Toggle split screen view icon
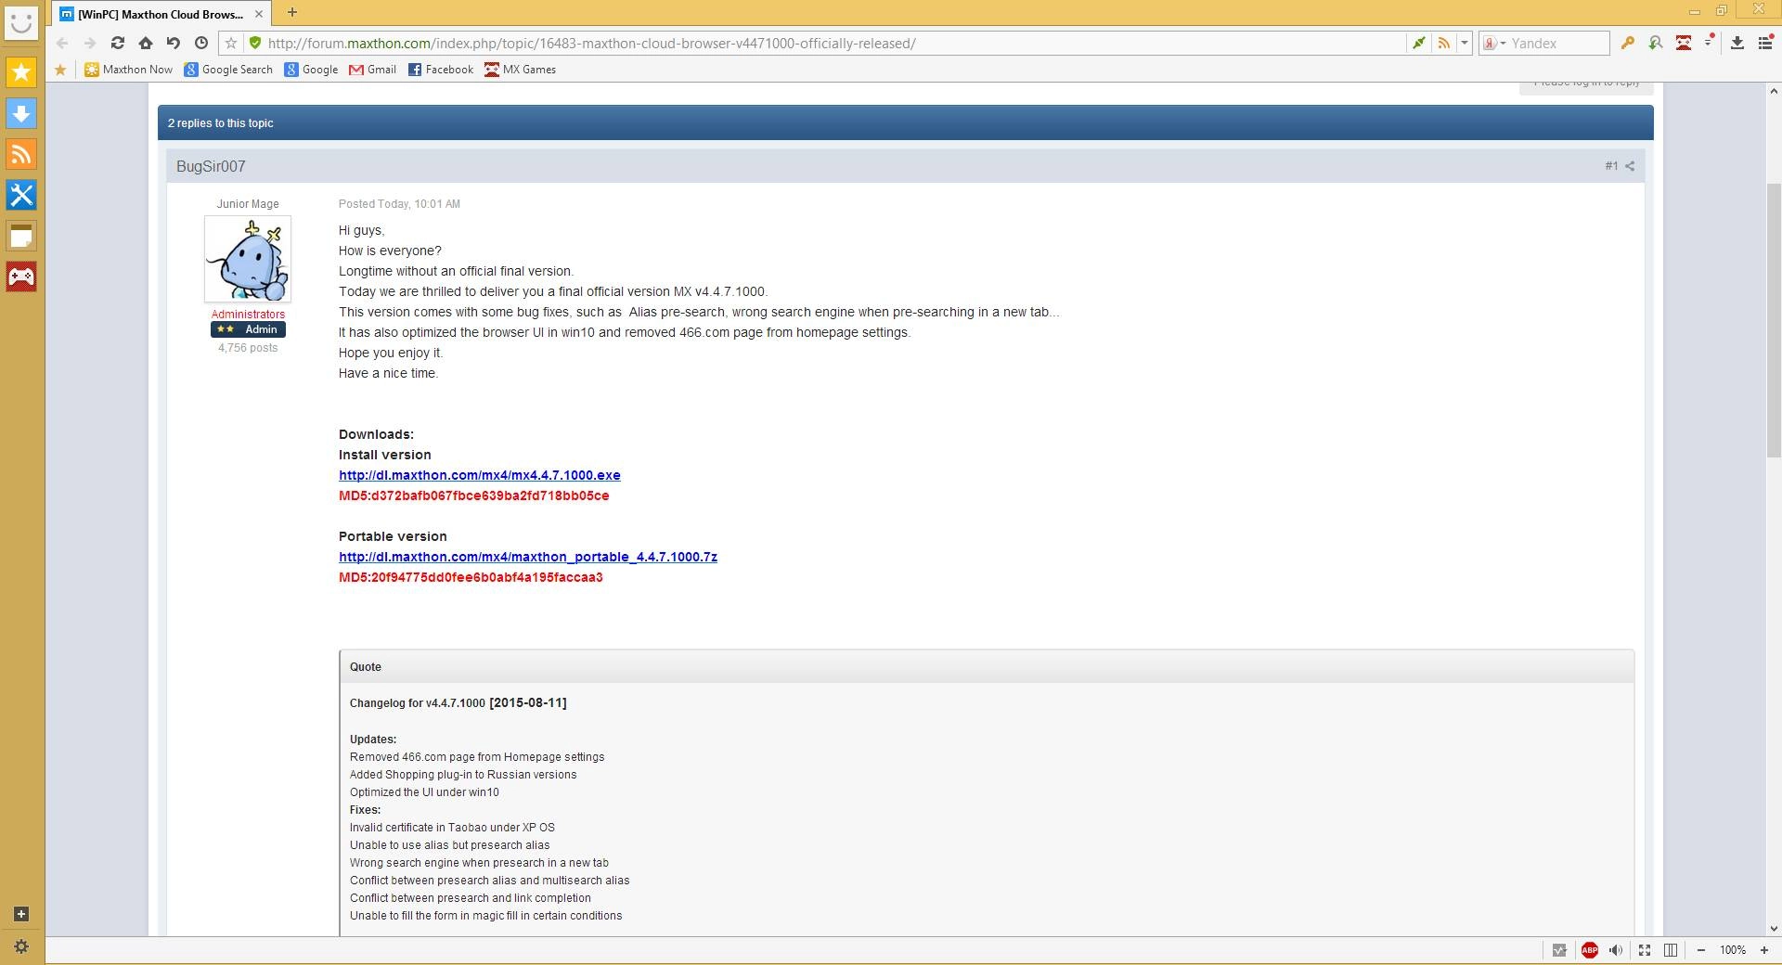 point(1671,949)
